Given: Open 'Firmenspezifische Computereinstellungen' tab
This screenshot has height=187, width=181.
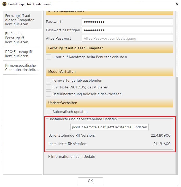Looking at the screenshot, I should click(22, 68).
